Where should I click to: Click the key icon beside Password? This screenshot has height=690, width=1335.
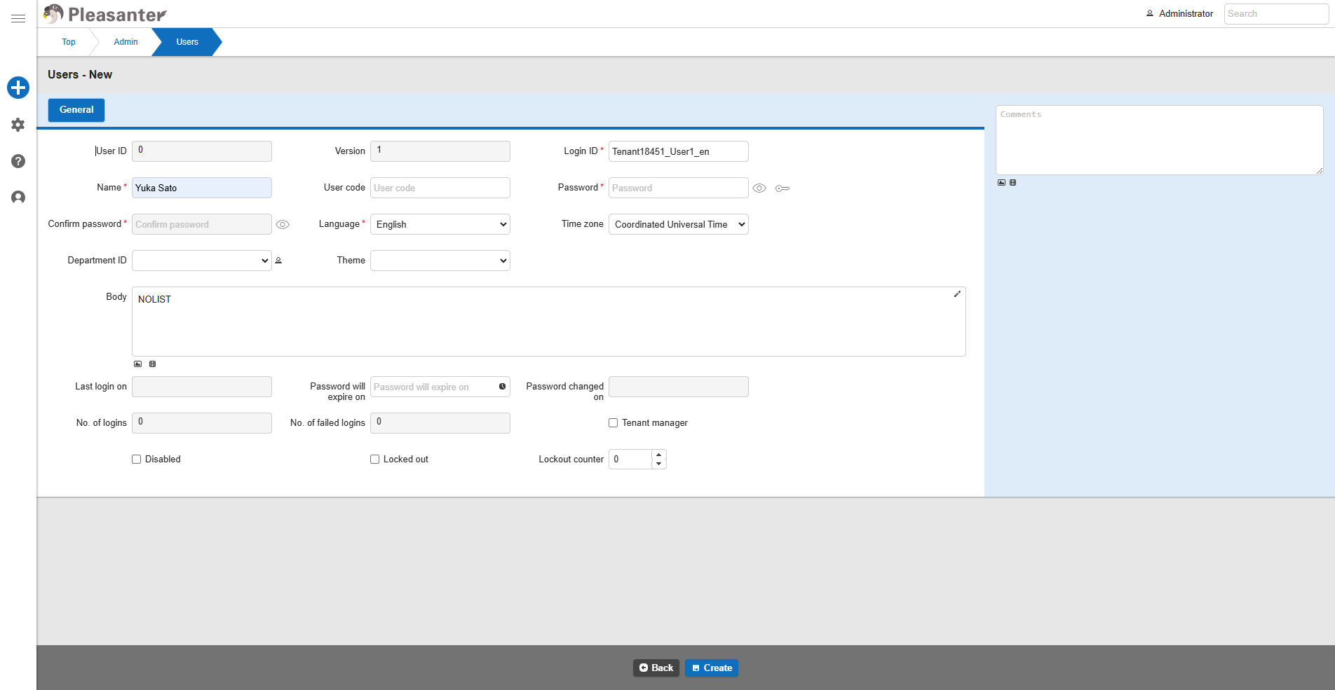click(x=782, y=188)
